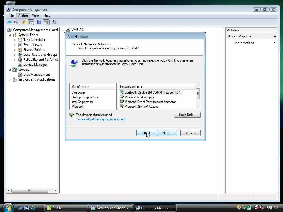
Task: Select the Local Users and Groups icon
Action: (x=20, y=55)
